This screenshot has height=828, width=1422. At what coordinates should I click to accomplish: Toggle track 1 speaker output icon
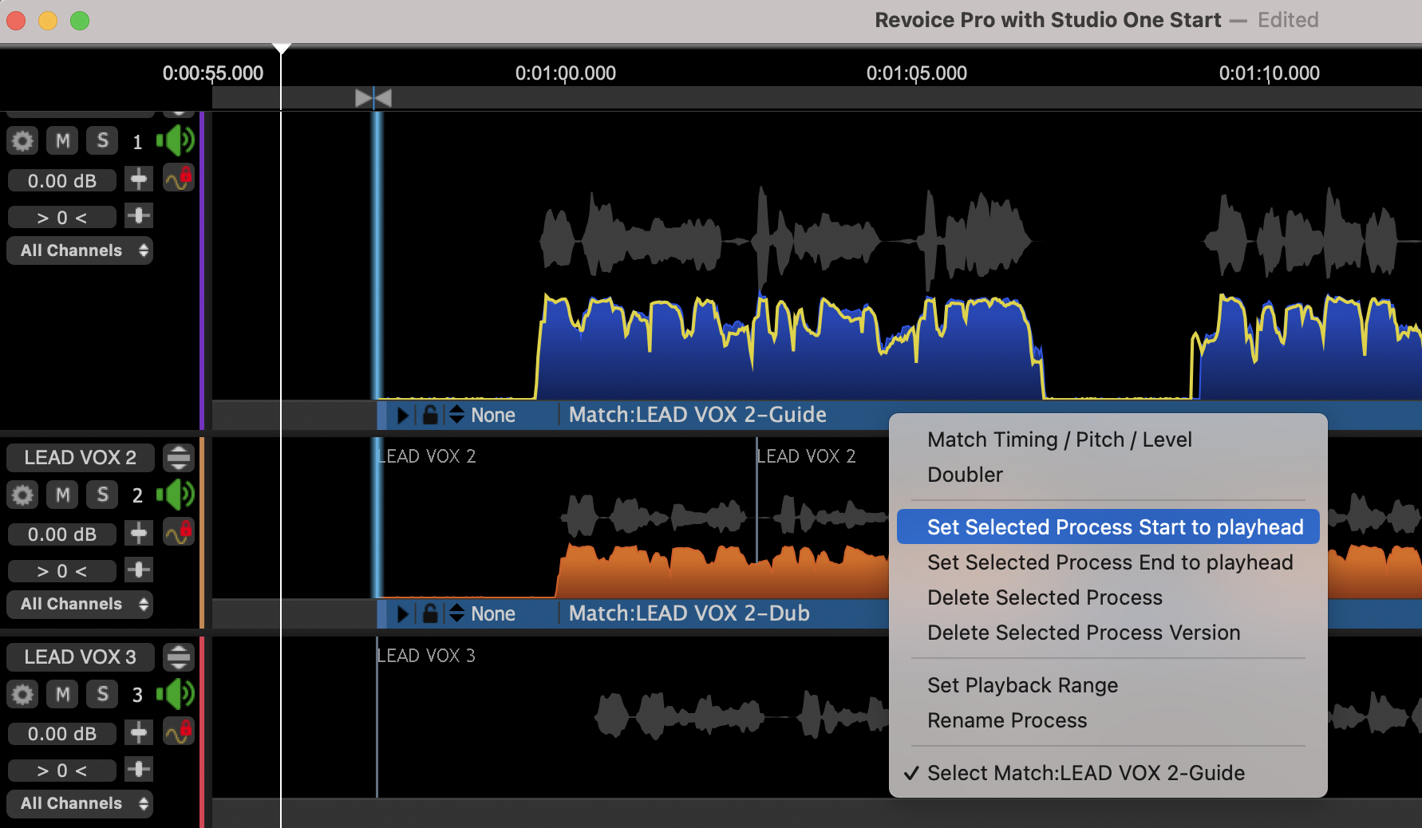(x=176, y=141)
